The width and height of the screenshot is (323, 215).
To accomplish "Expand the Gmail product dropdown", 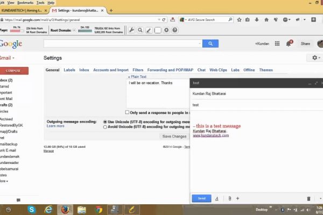I will click(x=7, y=58).
